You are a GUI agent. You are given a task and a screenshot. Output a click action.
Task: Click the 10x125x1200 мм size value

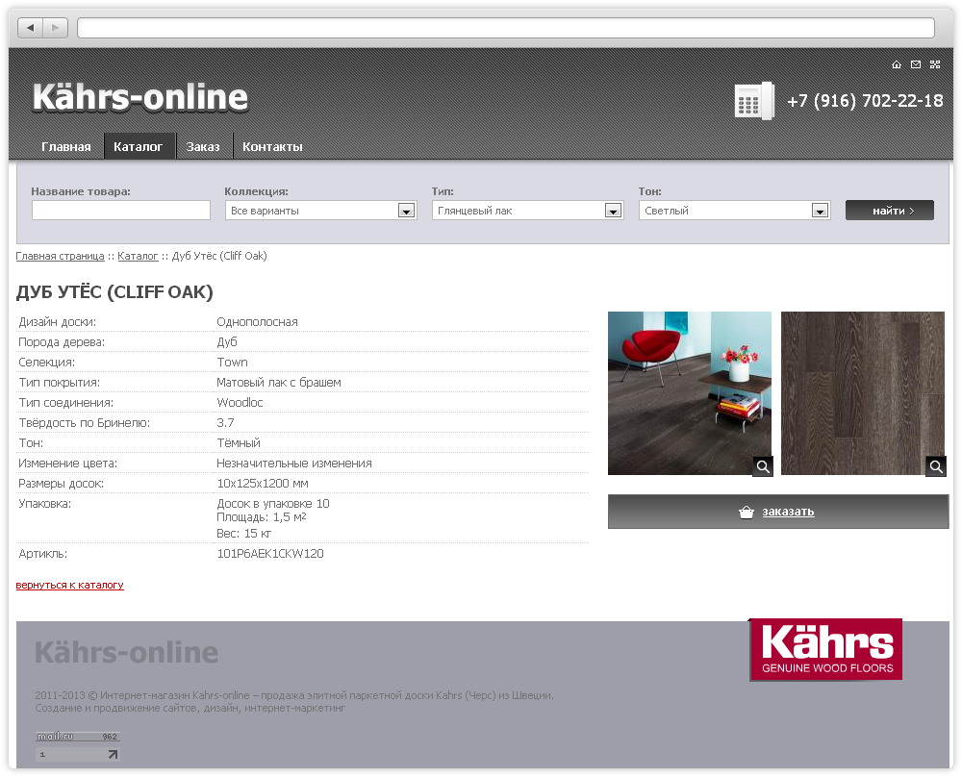(263, 484)
